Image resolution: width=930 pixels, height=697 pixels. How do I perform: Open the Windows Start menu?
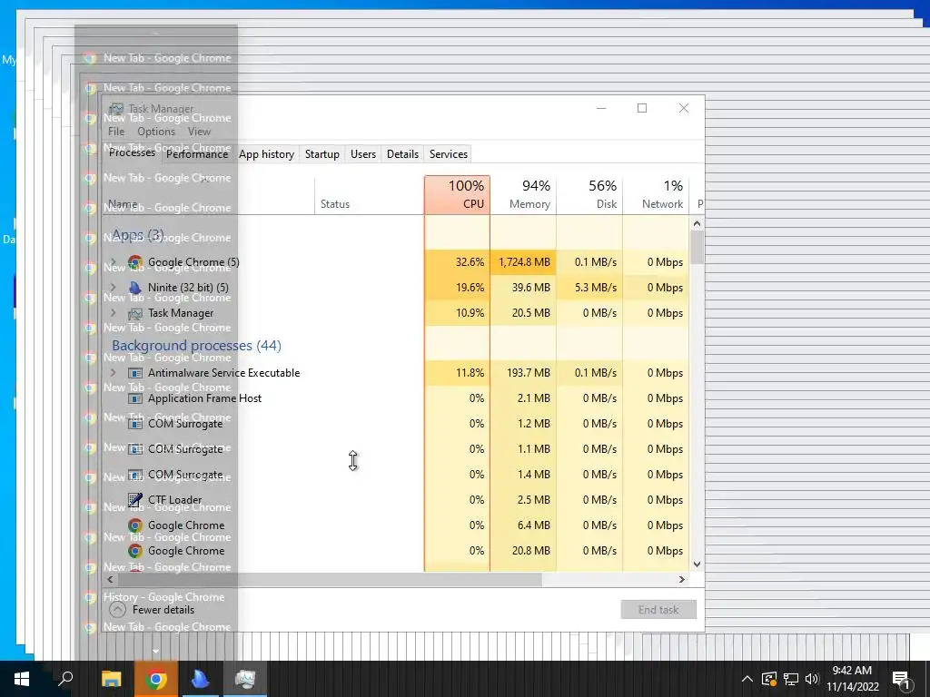(x=22, y=679)
